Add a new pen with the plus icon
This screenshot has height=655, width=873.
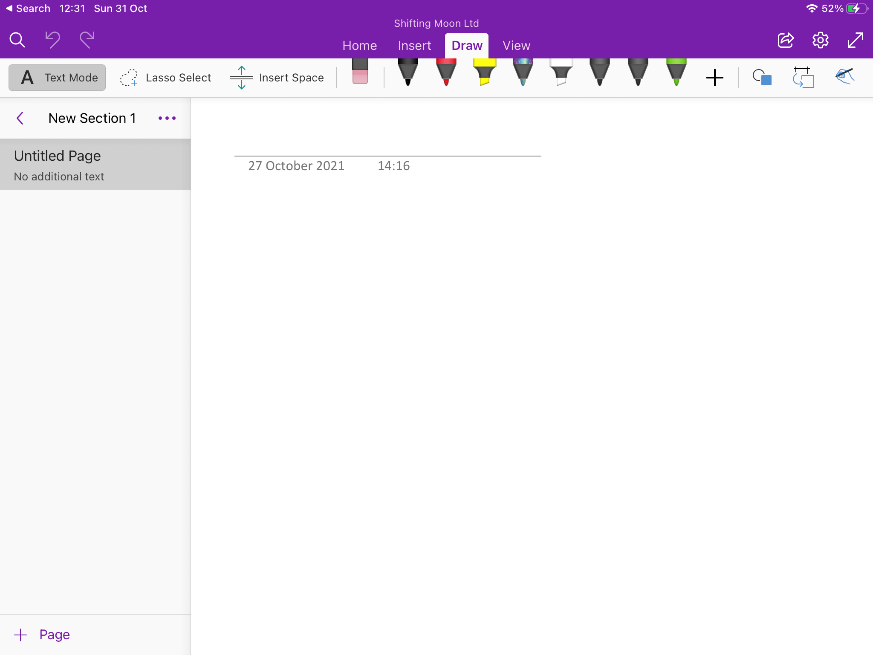[x=715, y=78]
